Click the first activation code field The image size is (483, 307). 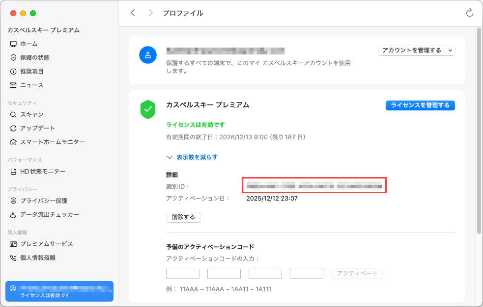(x=183, y=274)
